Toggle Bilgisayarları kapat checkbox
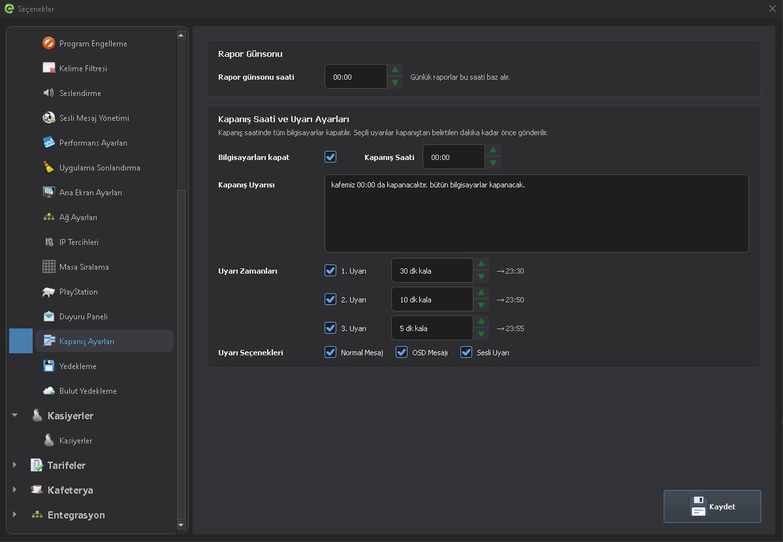Image resolution: width=783 pixels, height=542 pixels. 330,157
